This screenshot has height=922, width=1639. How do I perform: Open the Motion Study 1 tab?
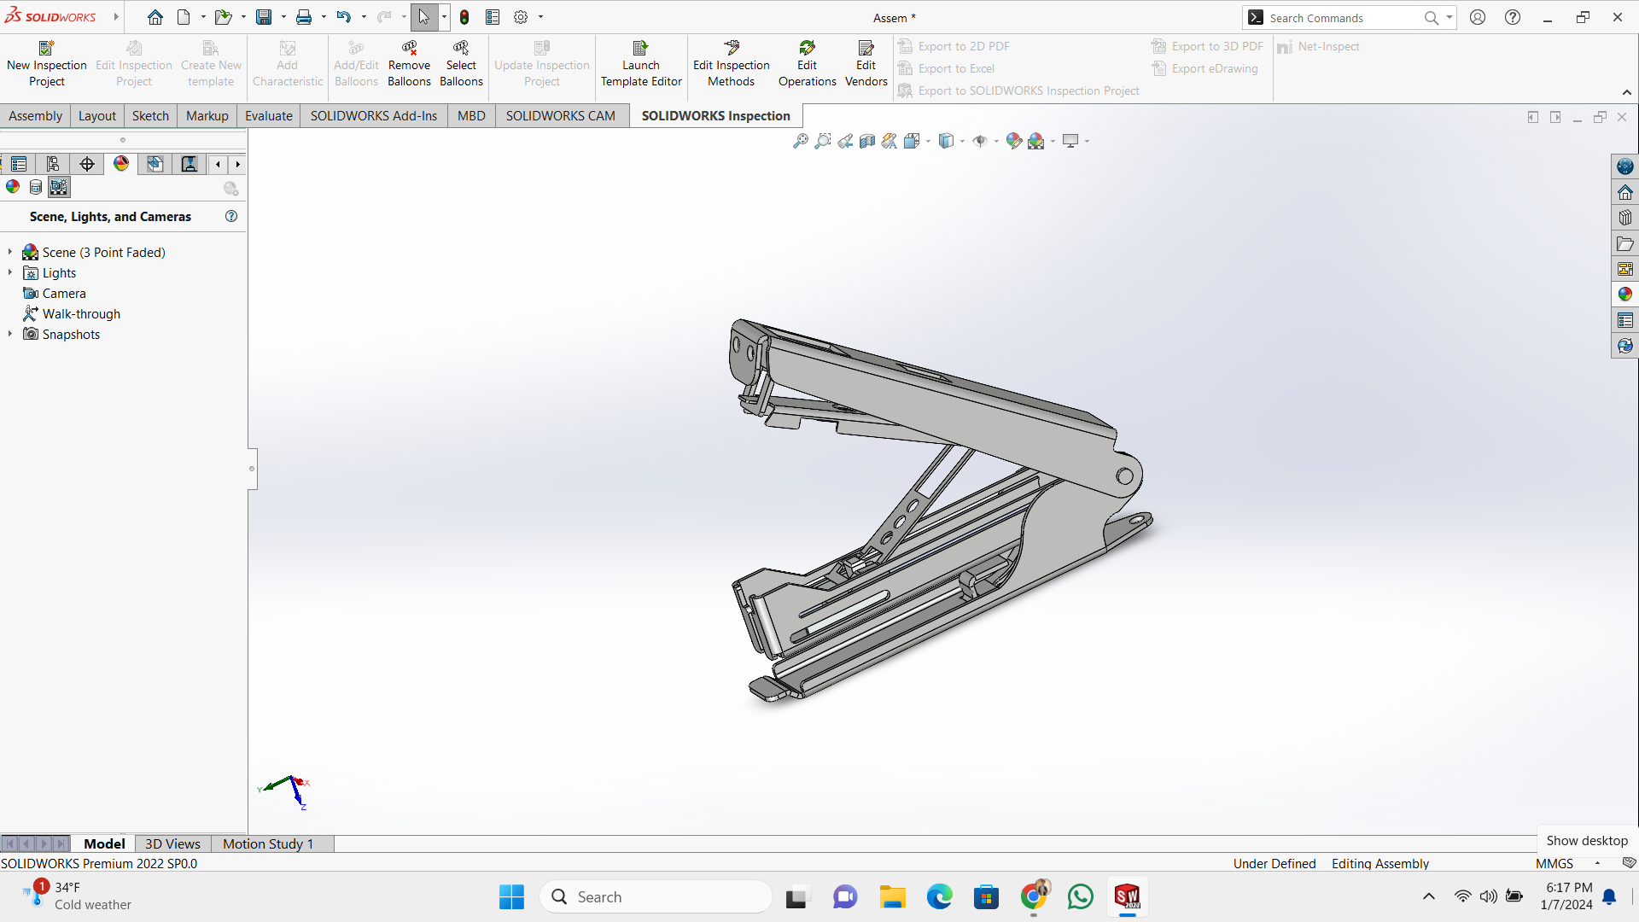tap(268, 843)
